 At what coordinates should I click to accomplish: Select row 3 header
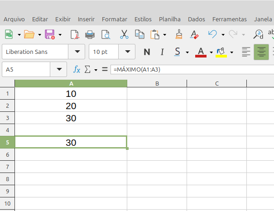coord(7,118)
